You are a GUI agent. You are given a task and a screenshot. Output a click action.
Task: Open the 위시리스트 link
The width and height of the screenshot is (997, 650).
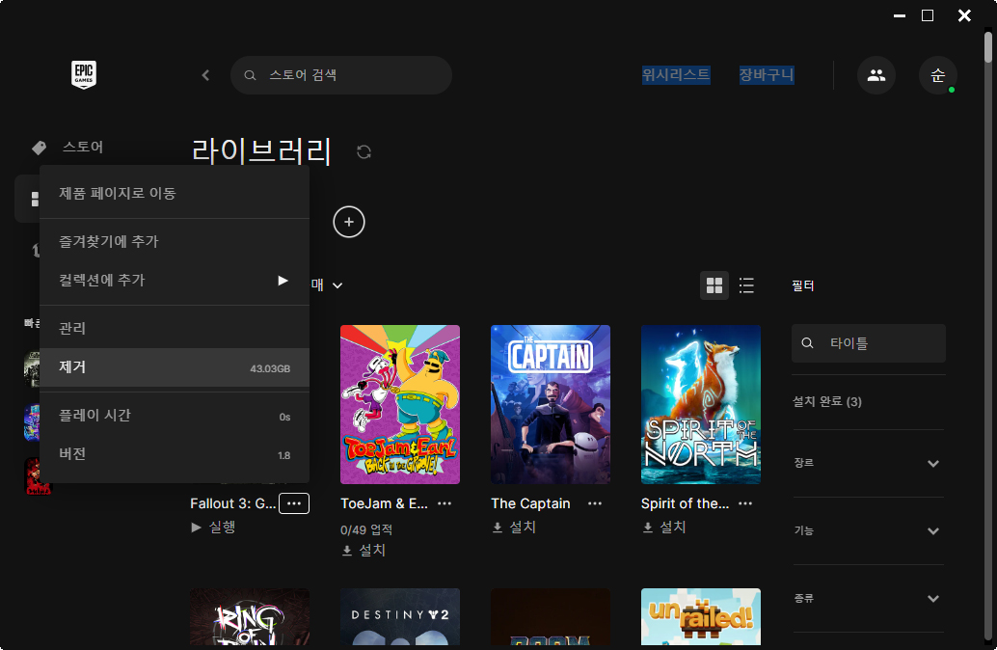(675, 75)
